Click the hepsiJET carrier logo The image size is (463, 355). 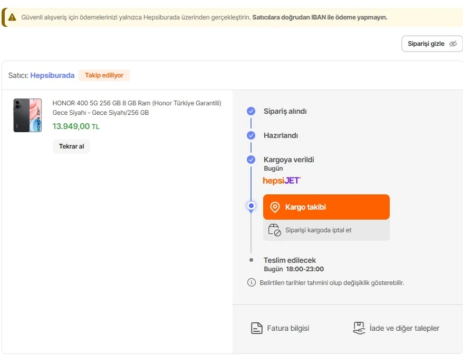point(282,181)
